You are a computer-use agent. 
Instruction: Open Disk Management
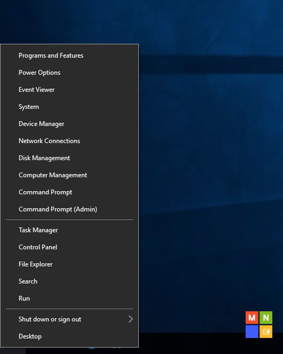tap(69, 158)
